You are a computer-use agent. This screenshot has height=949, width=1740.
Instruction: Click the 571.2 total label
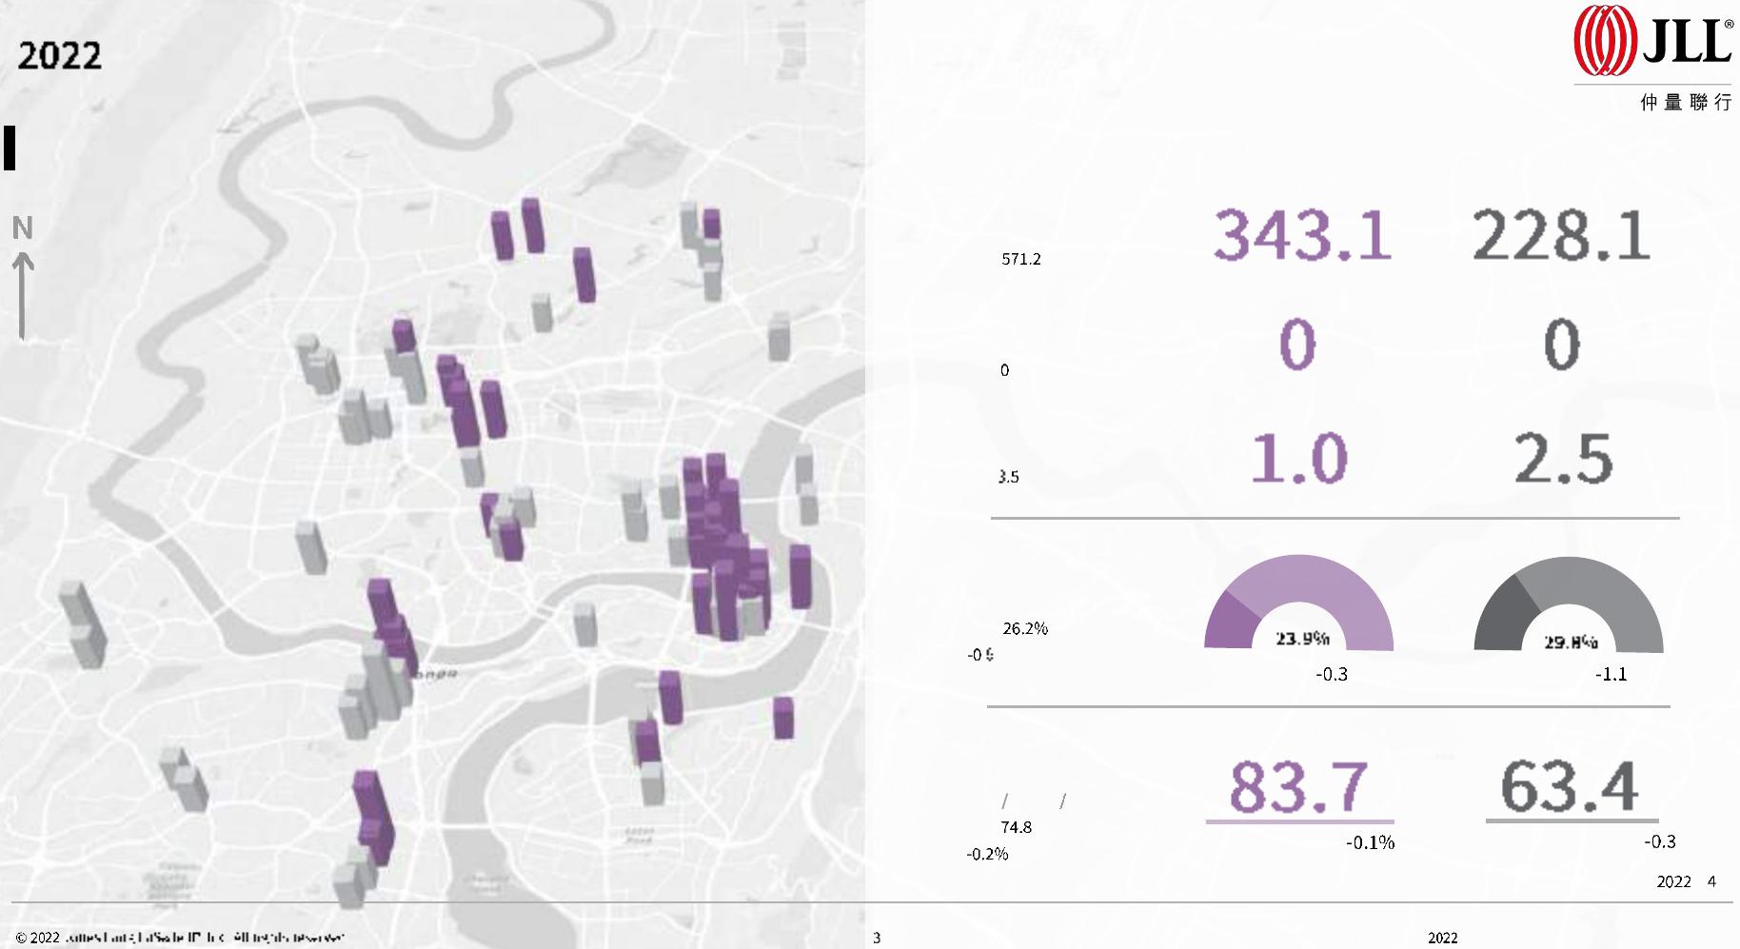tap(1020, 259)
